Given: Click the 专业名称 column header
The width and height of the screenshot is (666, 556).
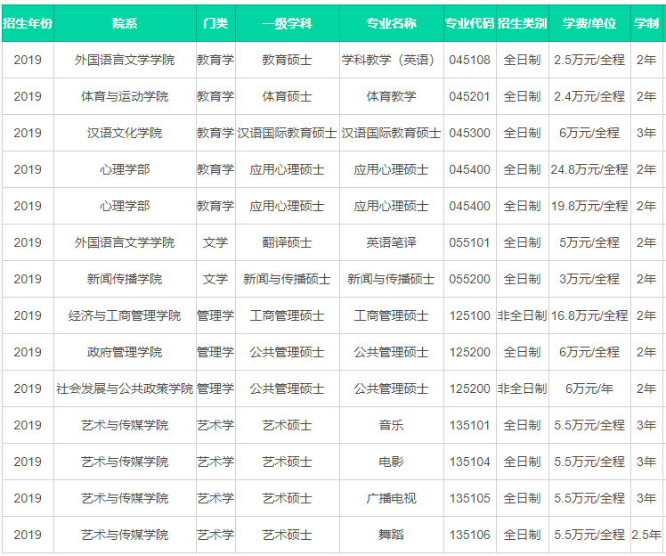Looking at the screenshot, I should [x=391, y=23].
